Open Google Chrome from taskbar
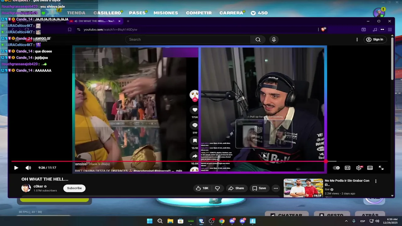 pos(222,221)
